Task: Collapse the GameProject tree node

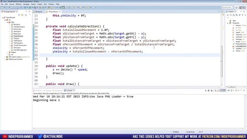Action: [x=2, y=17]
